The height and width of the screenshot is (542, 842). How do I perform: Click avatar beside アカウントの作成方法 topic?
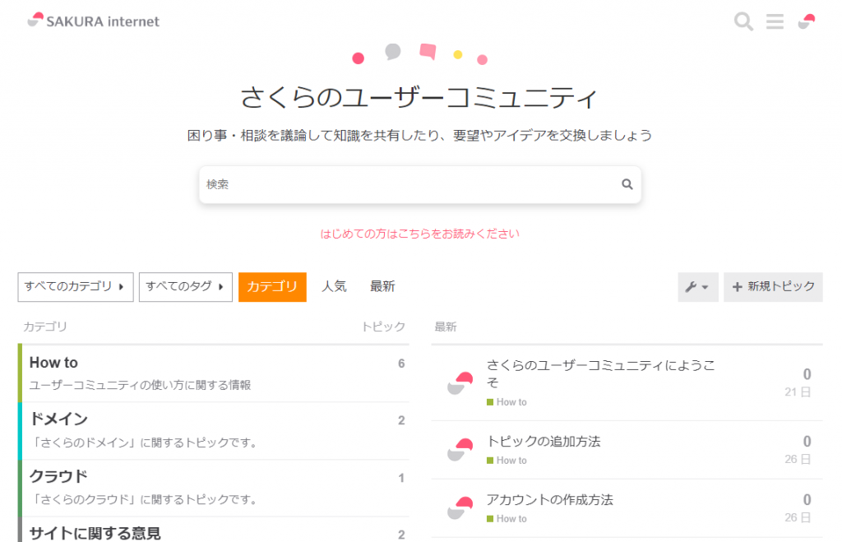[460, 507]
